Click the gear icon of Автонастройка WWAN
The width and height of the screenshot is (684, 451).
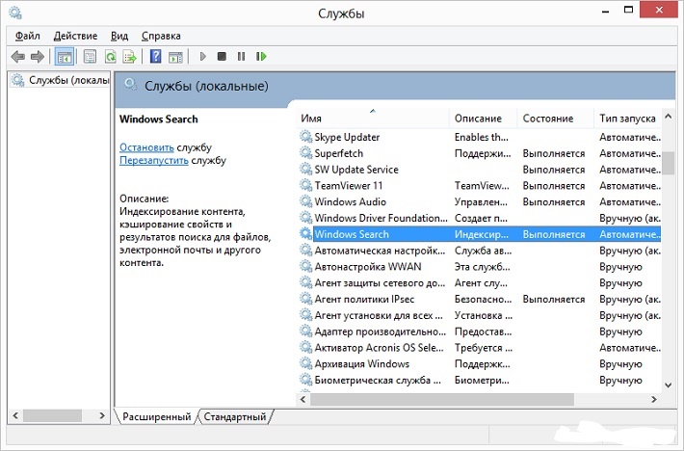point(305,266)
